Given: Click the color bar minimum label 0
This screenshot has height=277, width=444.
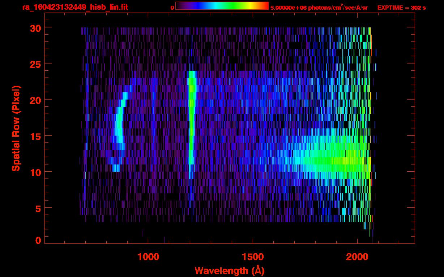Looking at the screenshot, I should click(172, 8).
